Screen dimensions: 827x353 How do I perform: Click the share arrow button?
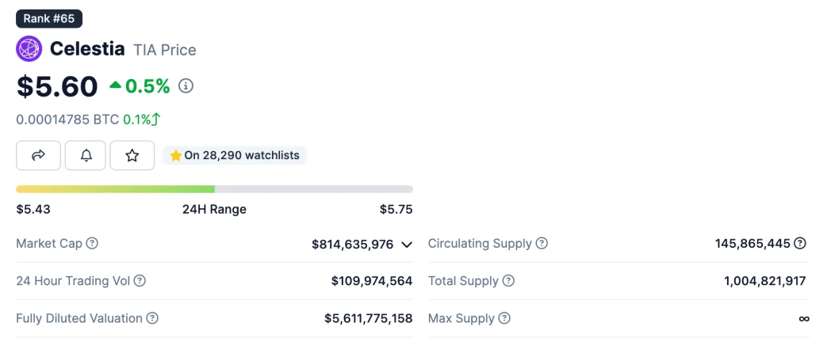coord(38,156)
